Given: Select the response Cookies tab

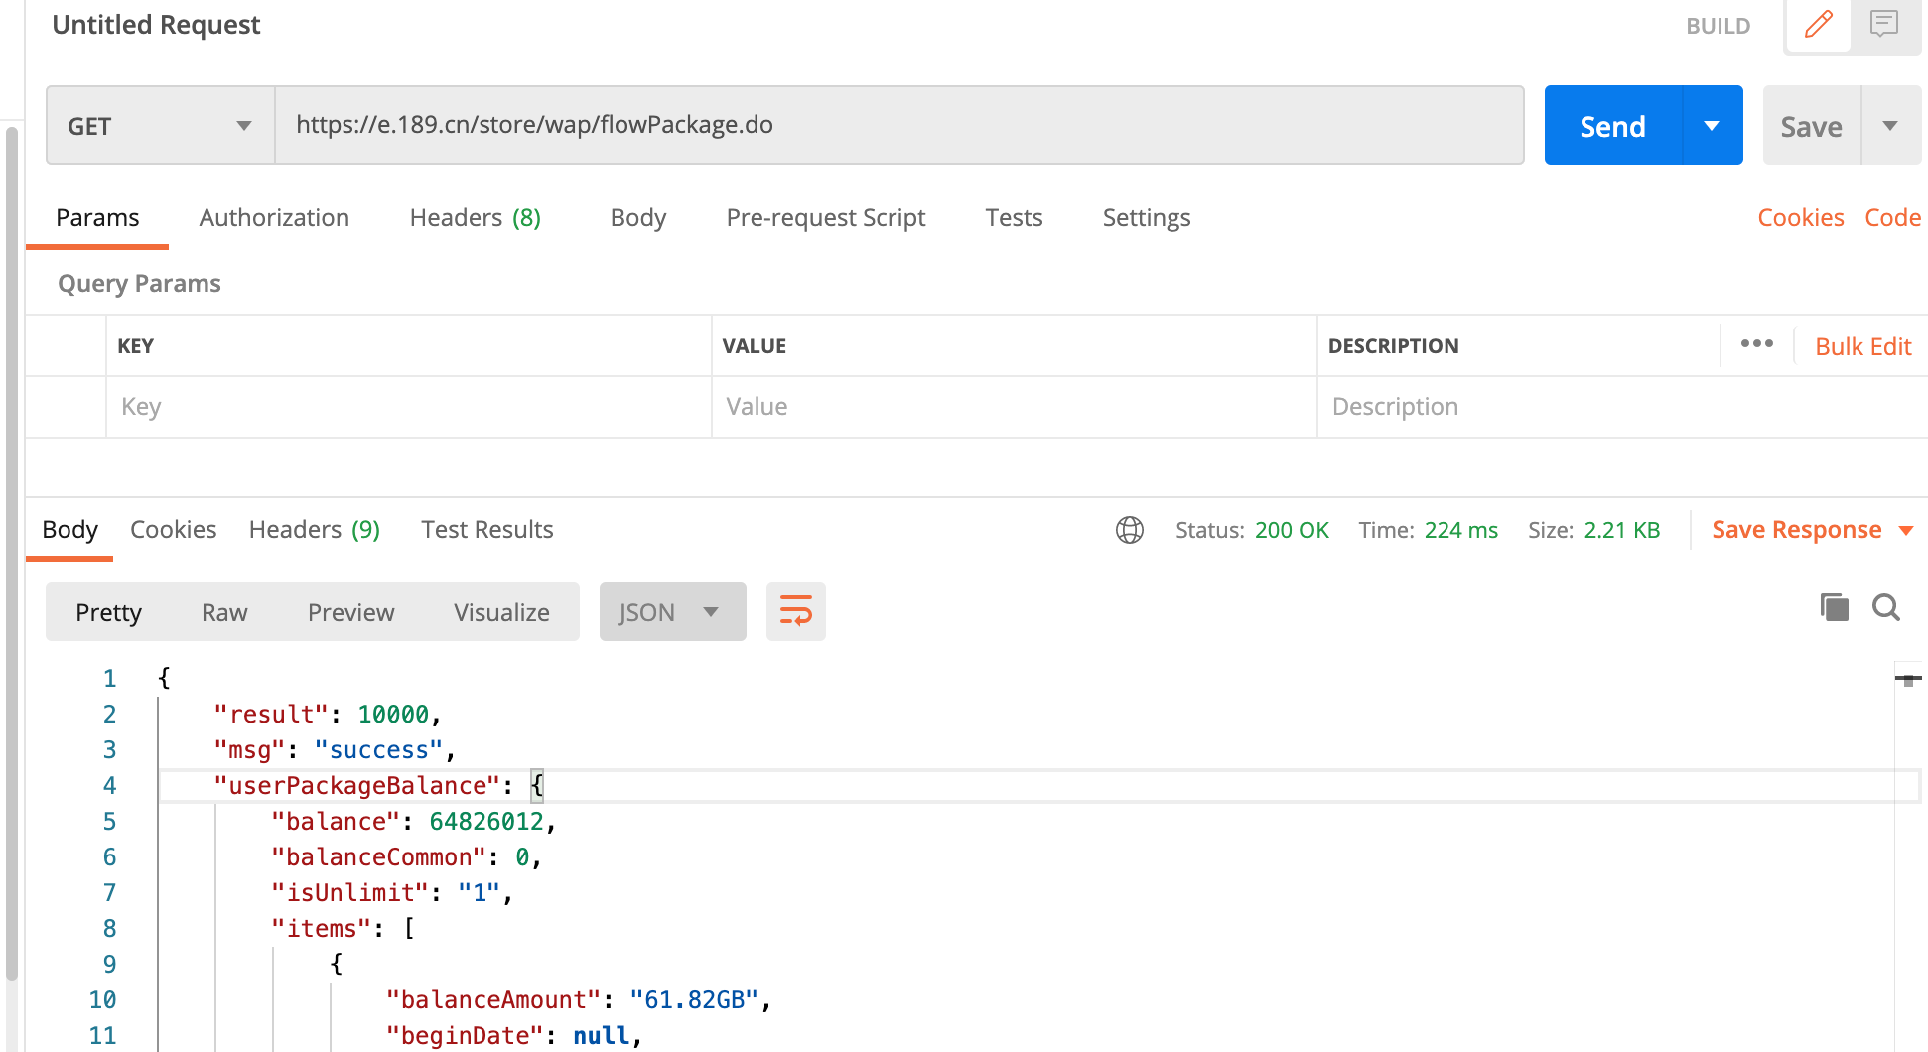Looking at the screenshot, I should pos(174,530).
